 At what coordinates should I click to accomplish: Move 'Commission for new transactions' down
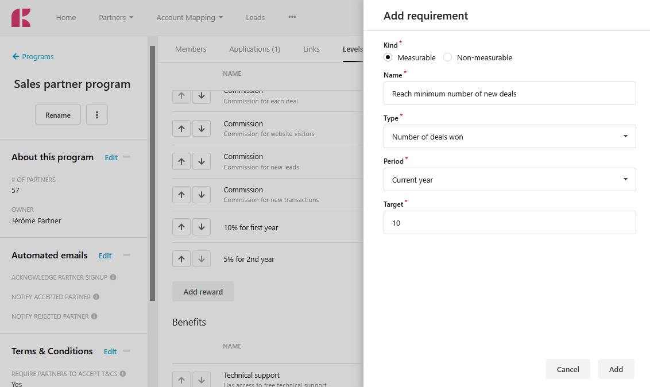(202, 194)
